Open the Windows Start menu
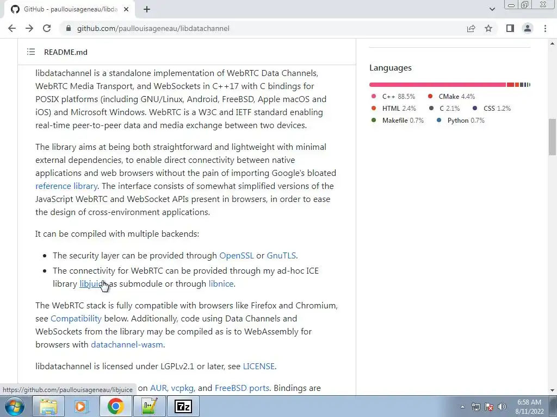Image resolution: width=557 pixels, height=417 pixels. click(x=14, y=406)
